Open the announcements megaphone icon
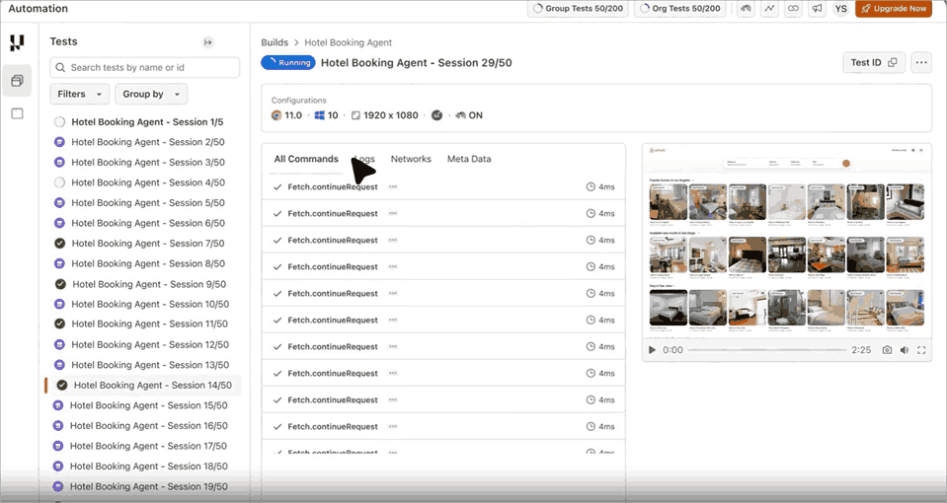 click(817, 9)
